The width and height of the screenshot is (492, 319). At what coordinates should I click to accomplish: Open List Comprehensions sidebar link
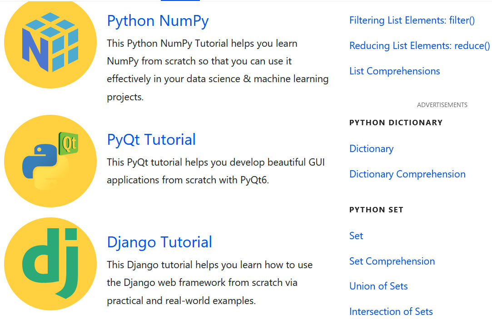point(394,71)
